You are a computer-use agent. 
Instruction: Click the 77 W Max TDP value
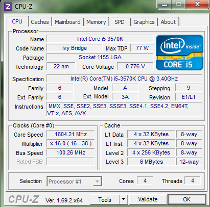point(142,48)
